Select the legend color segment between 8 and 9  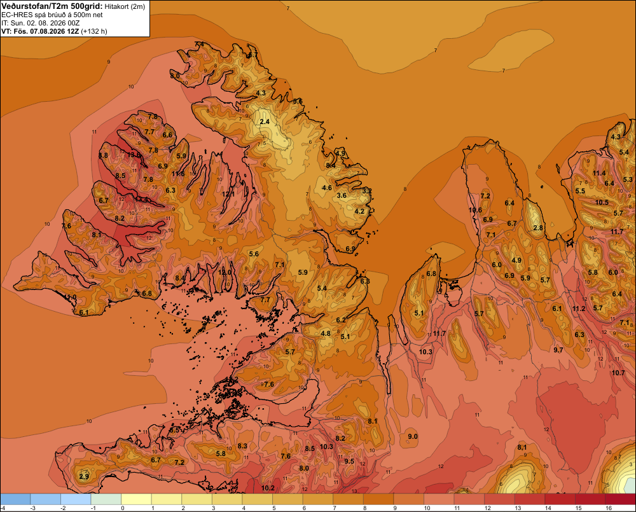[x=378, y=499]
